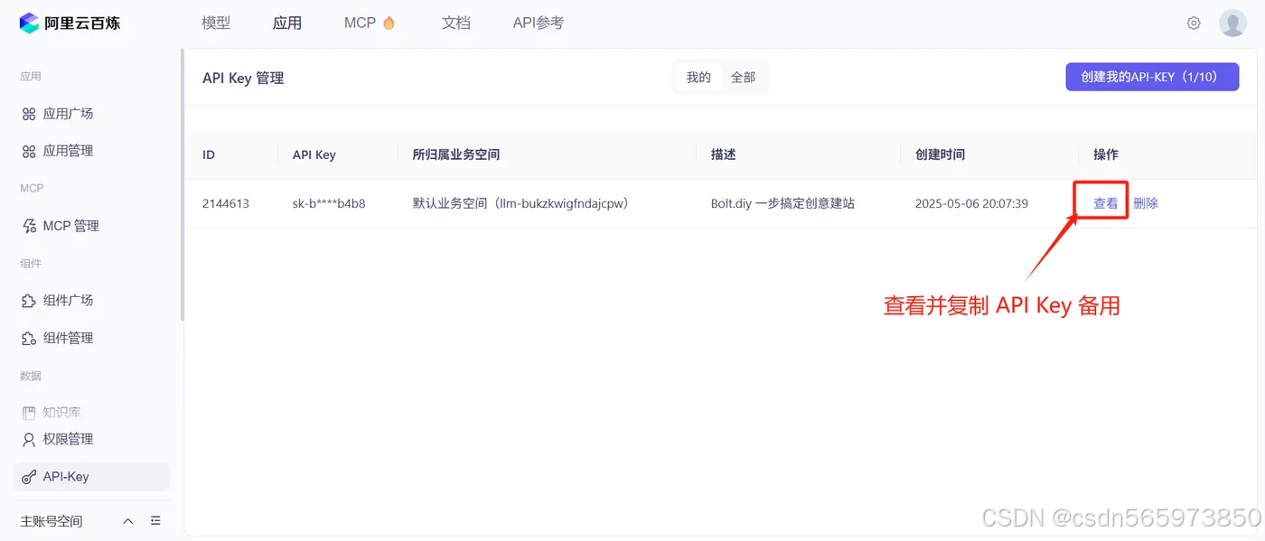The image size is (1265, 541).
Task: Open 组件管理 in sidebar
Action: [x=69, y=338]
